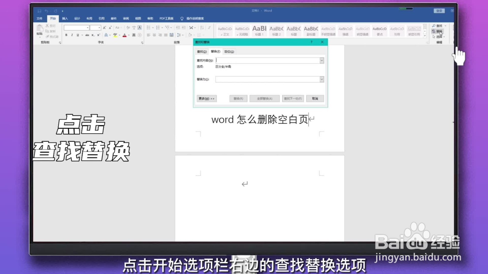Click the underline icon
The image size is (488, 274).
click(x=78, y=35)
